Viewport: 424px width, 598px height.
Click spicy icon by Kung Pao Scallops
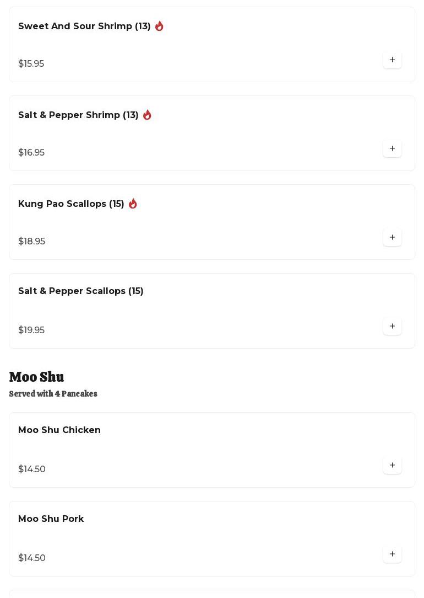click(133, 204)
